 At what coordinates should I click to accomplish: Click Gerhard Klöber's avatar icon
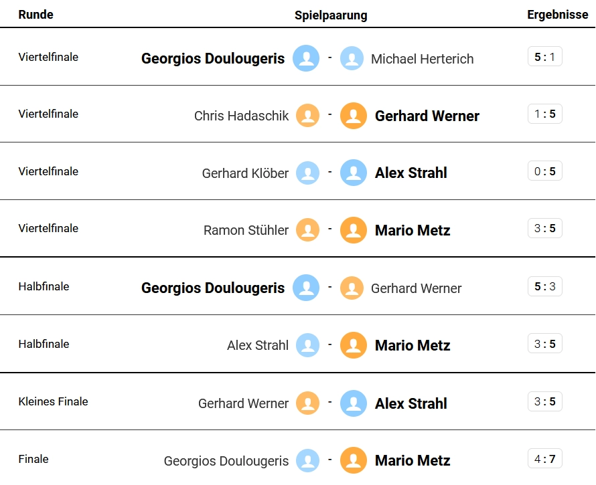coord(307,173)
